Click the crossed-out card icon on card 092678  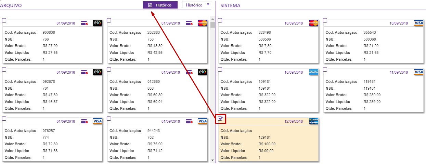(x=84, y=72)
